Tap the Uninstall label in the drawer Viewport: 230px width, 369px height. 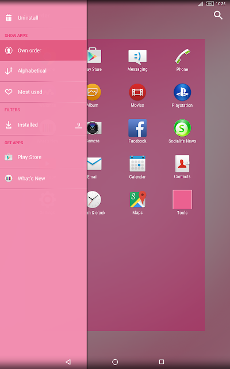pyautogui.click(x=28, y=18)
